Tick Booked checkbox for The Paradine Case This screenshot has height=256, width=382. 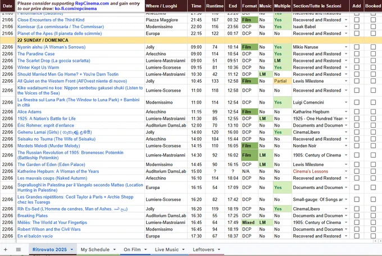tap(373, 53)
